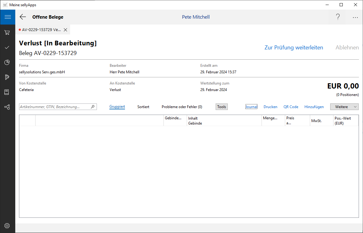Go back with the arrow icon
Image resolution: width=363 pixels, height=233 pixels.
[x=23, y=17]
